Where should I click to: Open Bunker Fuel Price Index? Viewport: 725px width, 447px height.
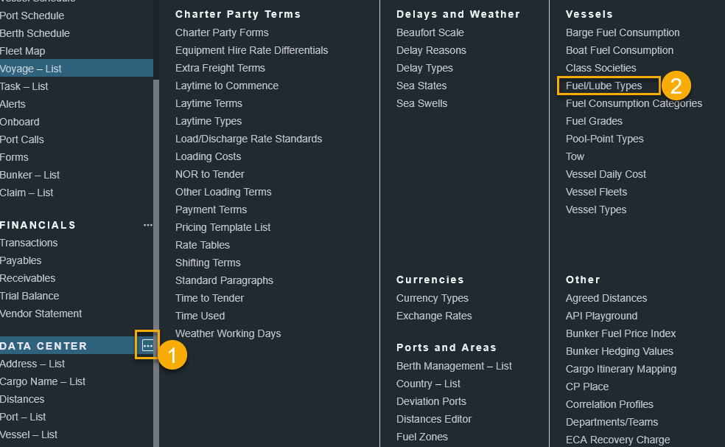point(620,333)
